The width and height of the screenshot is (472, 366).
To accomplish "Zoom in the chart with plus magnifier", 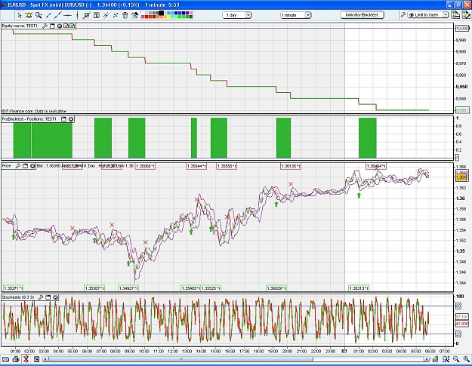I will click(466, 358).
